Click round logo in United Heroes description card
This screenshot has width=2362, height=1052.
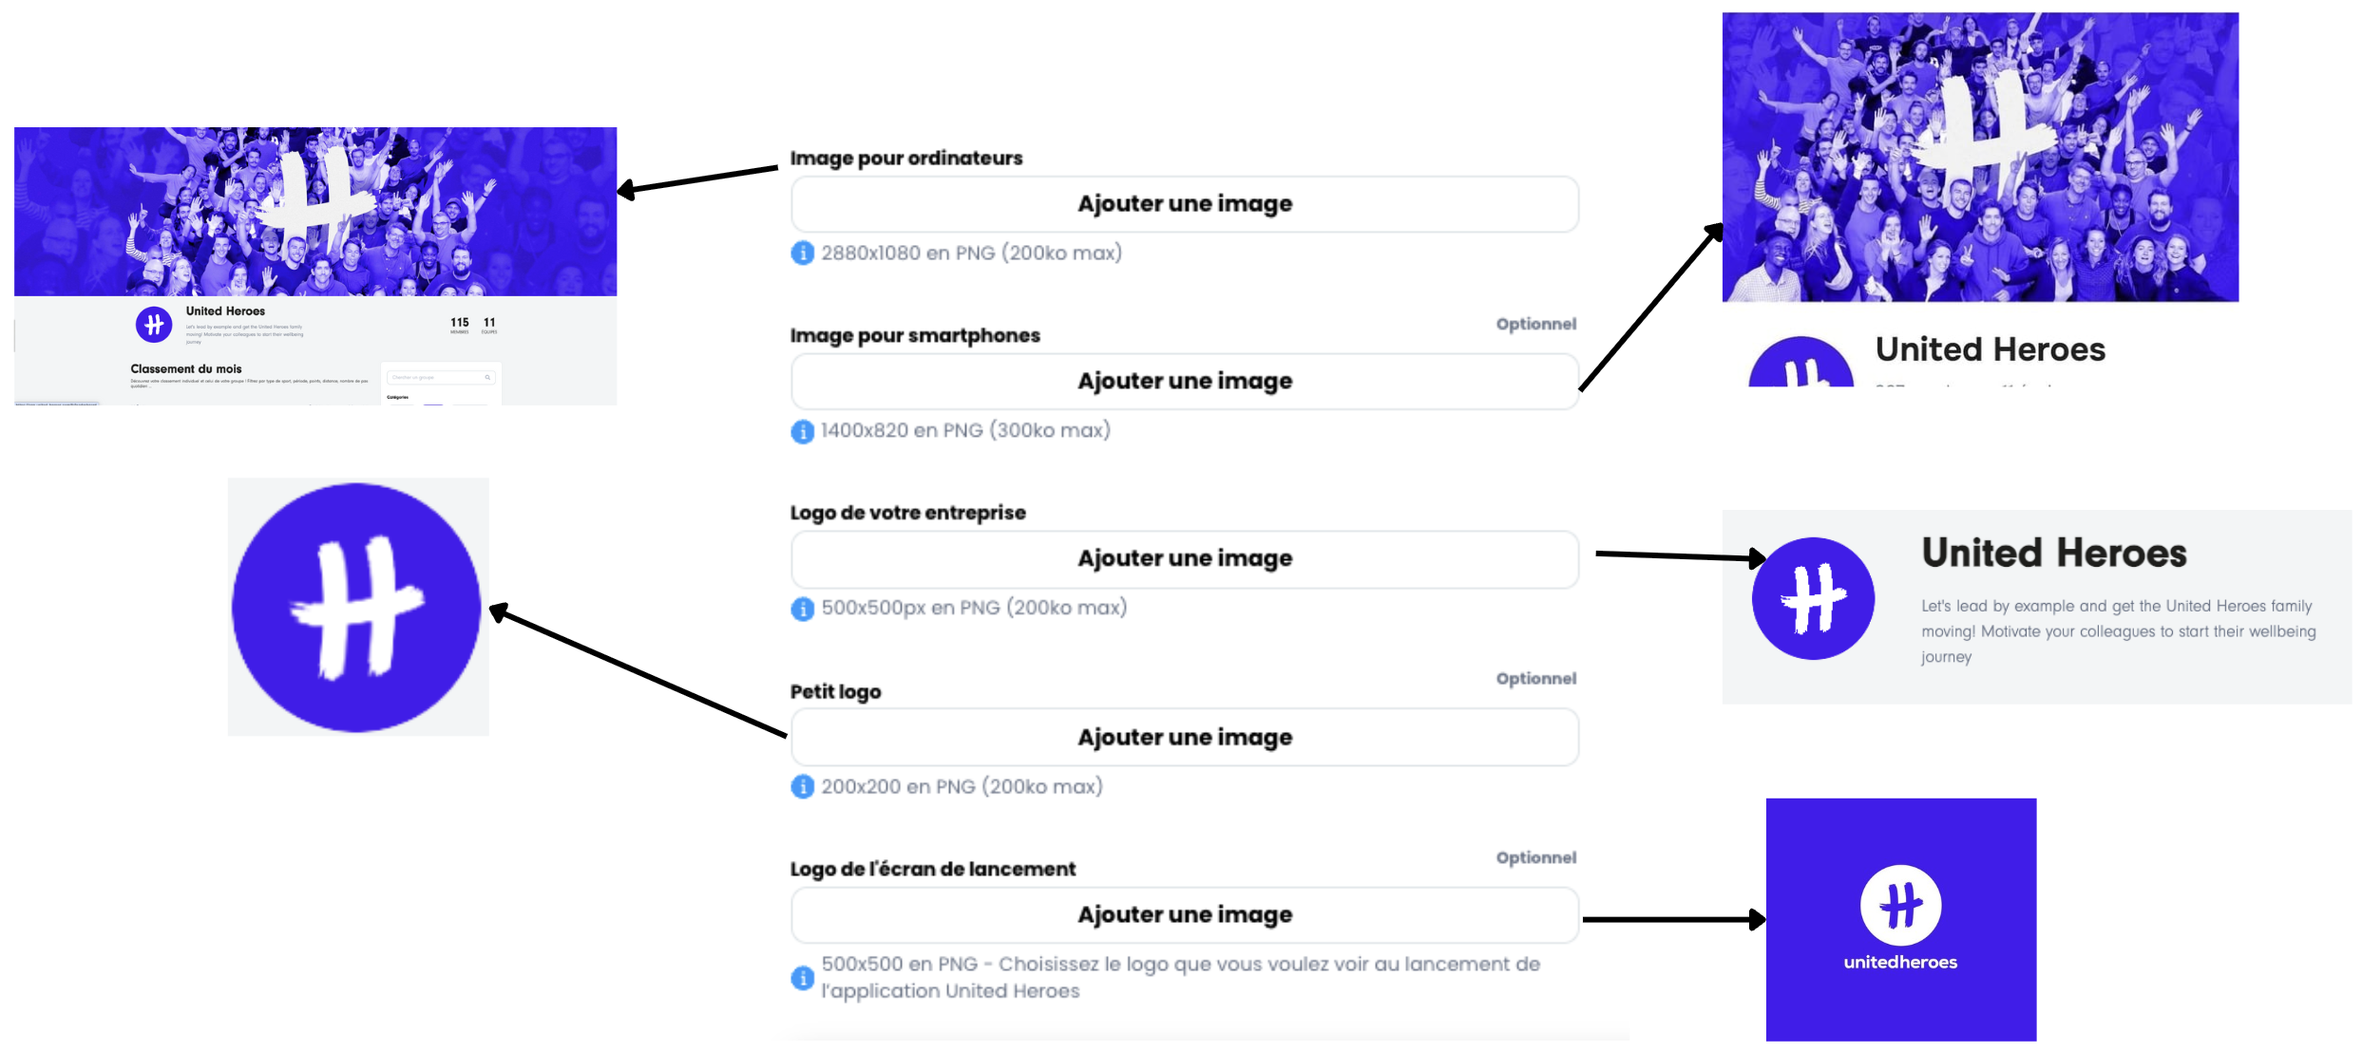[1813, 598]
